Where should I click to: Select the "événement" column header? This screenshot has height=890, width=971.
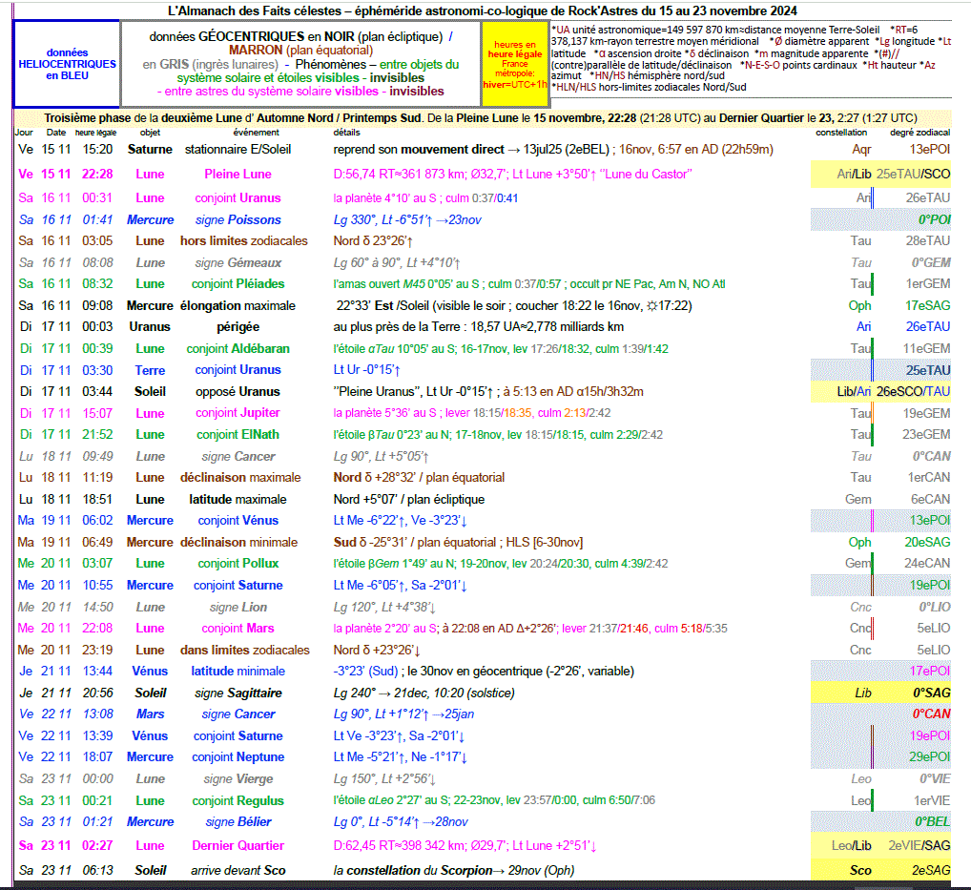point(256,133)
